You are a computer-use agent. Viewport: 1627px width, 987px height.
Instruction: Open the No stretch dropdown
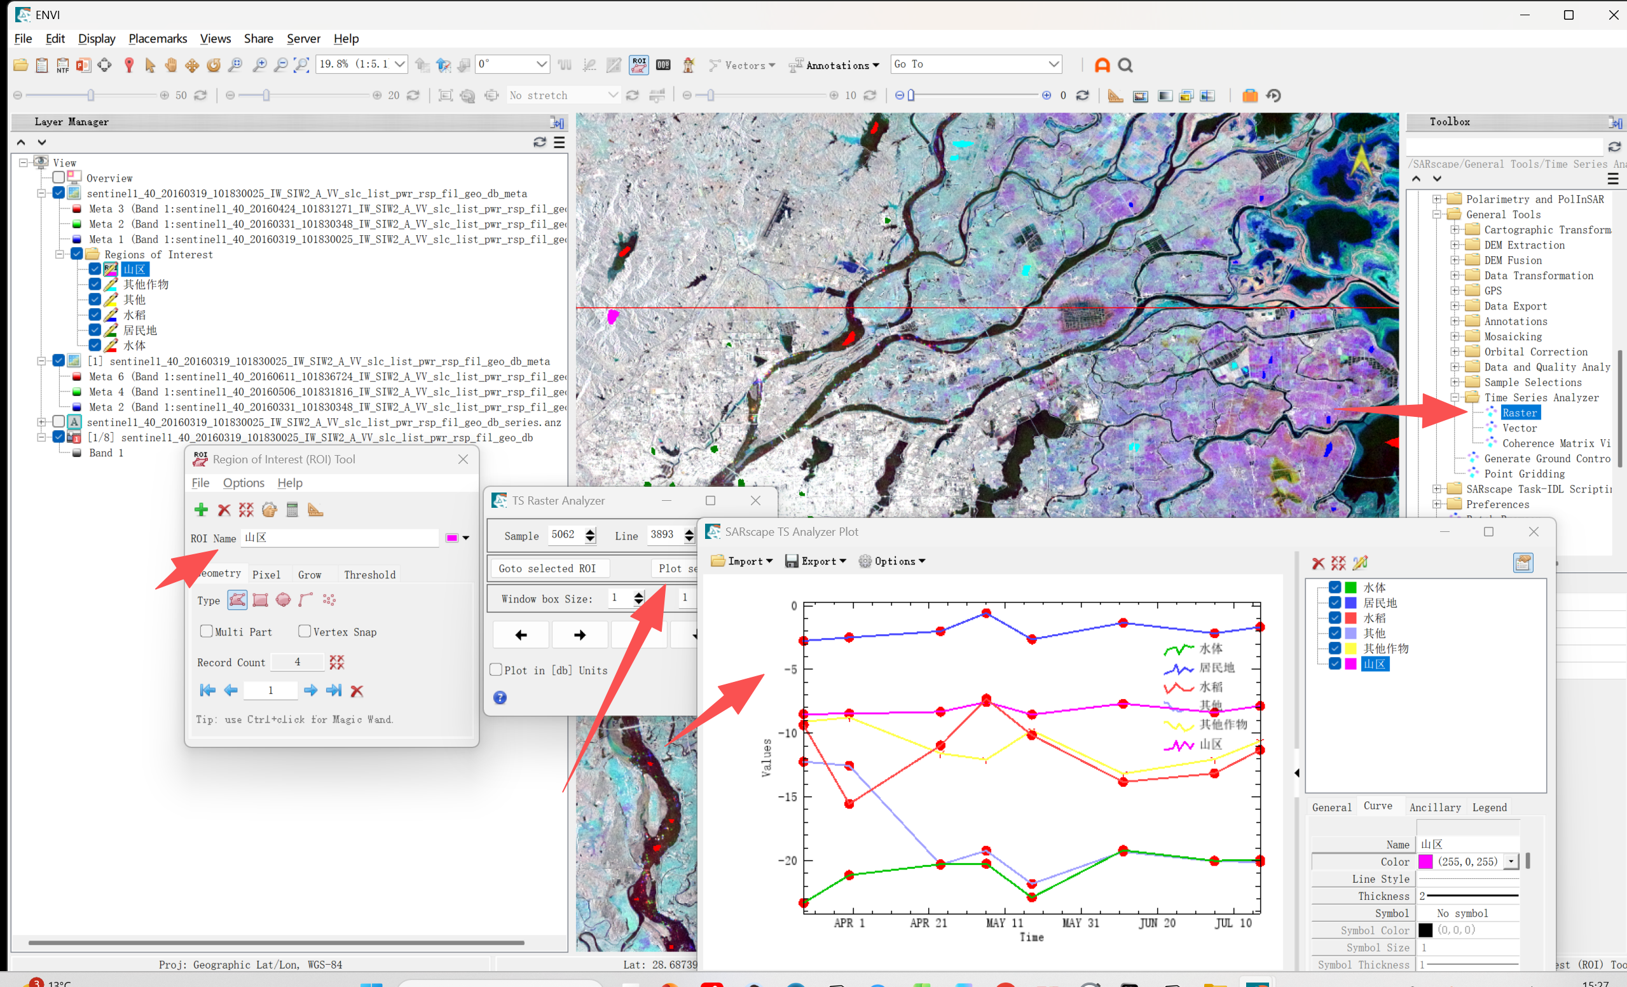(x=564, y=95)
